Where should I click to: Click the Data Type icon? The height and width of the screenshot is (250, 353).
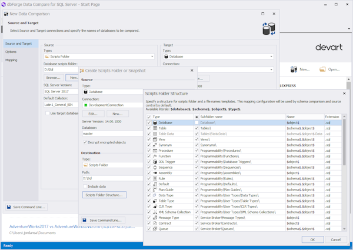(155, 195)
